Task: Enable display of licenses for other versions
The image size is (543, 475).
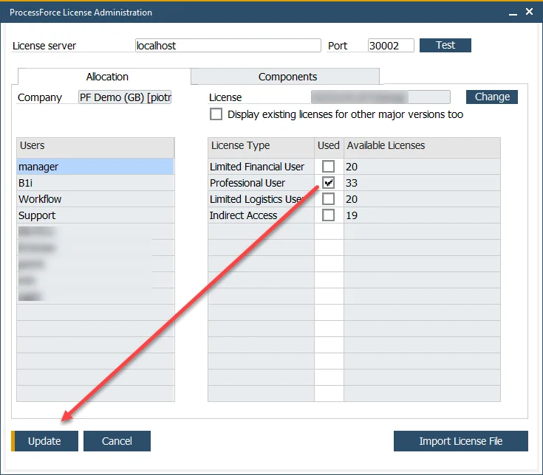Action: click(216, 114)
